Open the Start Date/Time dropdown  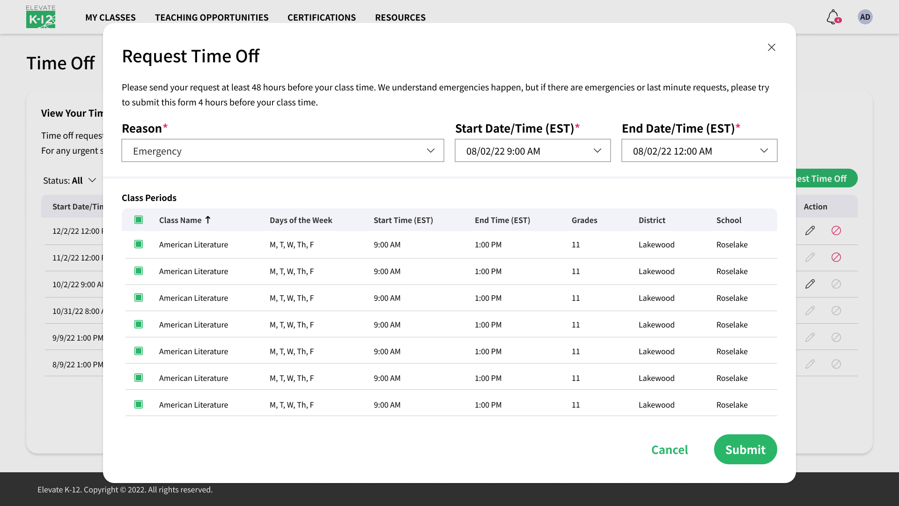point(533,150)
